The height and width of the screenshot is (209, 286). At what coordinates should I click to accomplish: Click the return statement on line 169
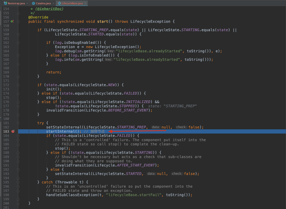pos(54,72)
